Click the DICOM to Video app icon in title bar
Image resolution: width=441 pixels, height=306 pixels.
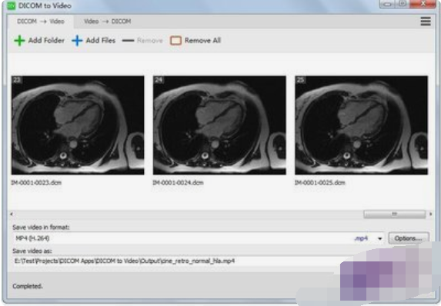pos(12,5)
